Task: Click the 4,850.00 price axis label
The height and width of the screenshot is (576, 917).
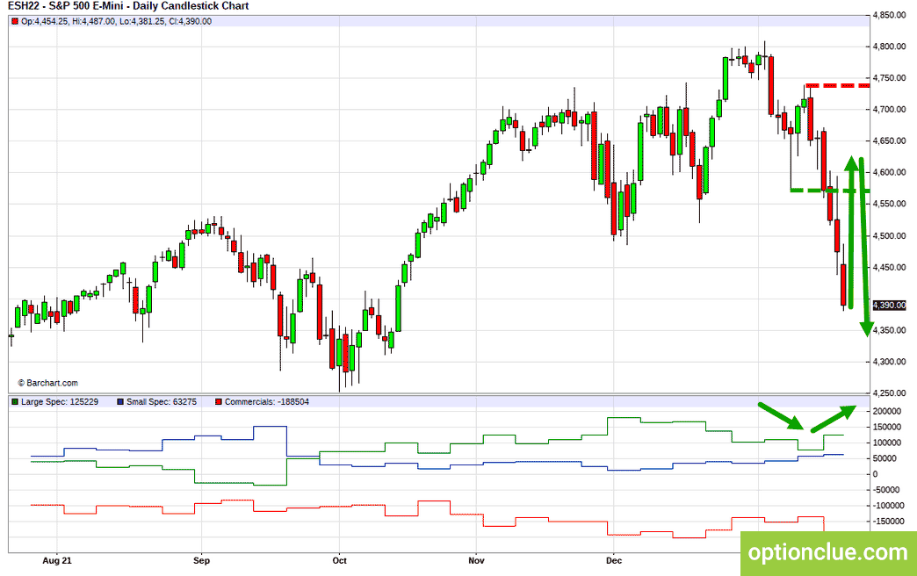Action: (x=889, y=15)
